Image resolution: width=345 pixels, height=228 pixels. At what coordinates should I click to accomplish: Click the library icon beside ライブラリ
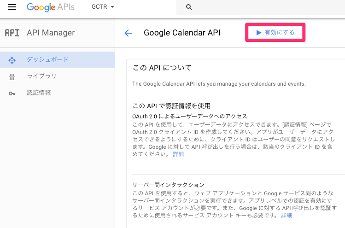pyautogui.click(x=12, y=77)
